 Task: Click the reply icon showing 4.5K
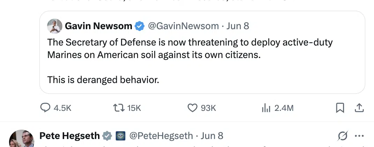pos(46,108)
